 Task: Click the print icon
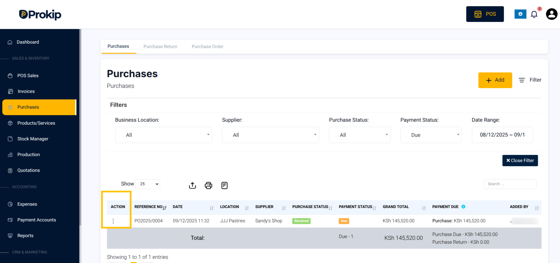[208, 186]
